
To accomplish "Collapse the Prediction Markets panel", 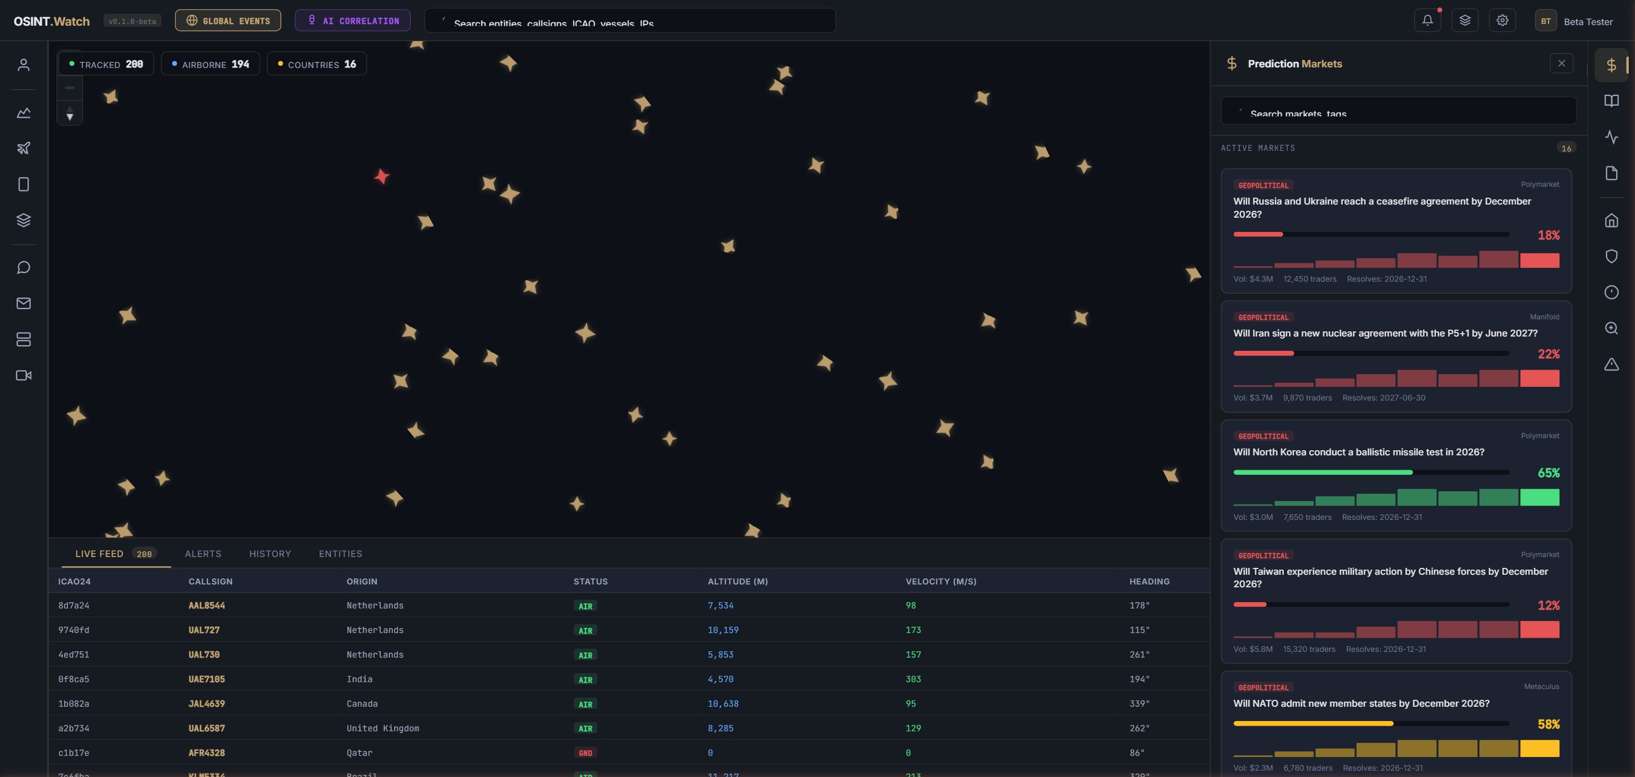I will tap(1562, 63).
